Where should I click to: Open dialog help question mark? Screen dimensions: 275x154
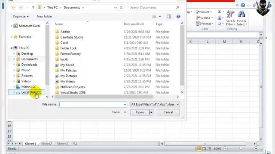(x=178, y=16)
